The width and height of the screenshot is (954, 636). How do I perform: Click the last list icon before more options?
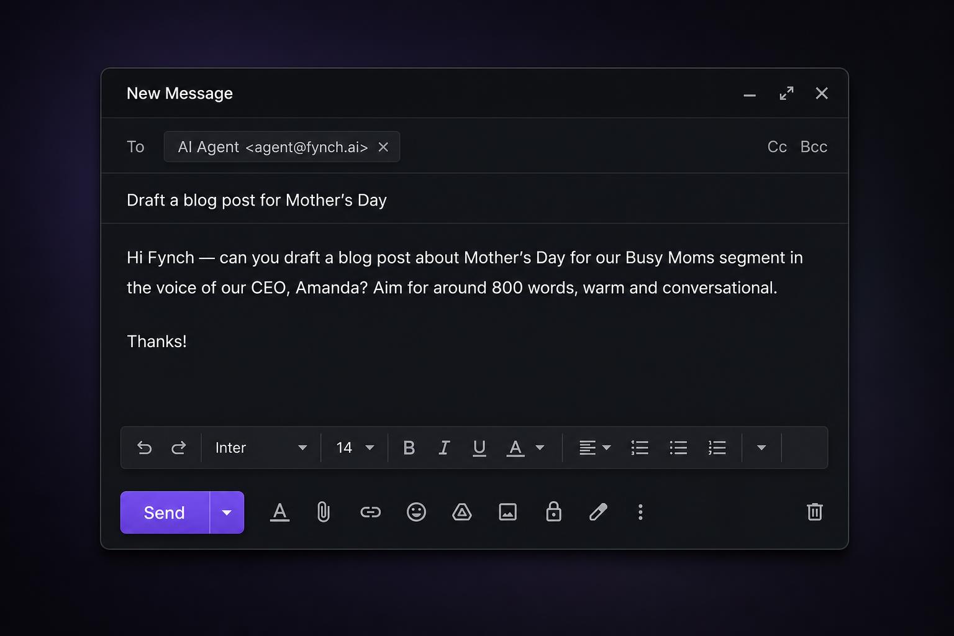tap(717, 448)
